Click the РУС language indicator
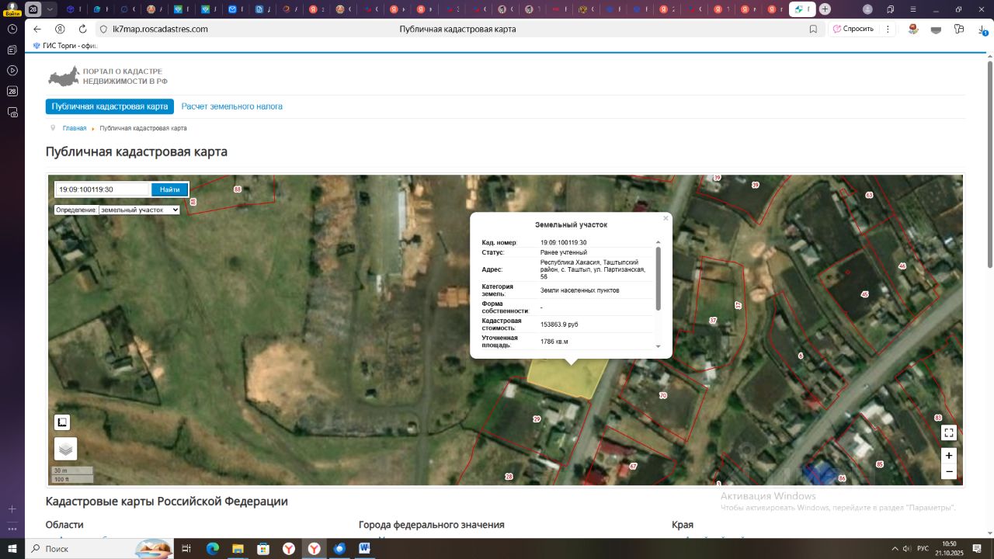Viewport: 994px width, 559px height. 923,549
